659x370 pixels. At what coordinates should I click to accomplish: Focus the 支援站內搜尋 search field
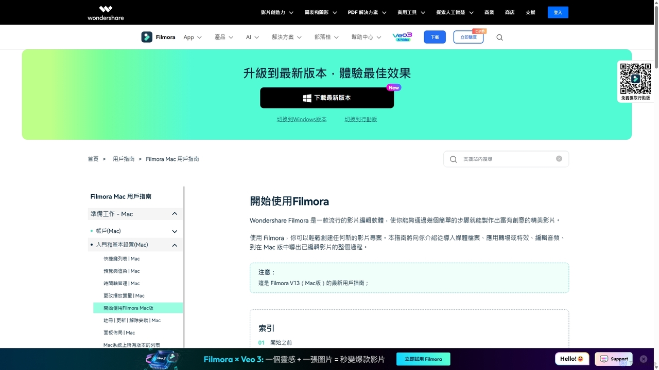506,159
